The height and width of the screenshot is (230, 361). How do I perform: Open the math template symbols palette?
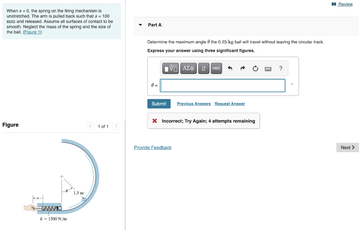tap(170, 68)
